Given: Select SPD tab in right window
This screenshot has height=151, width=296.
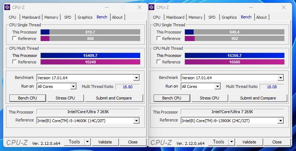Looking at the screenshot, I should click(212, 17).
